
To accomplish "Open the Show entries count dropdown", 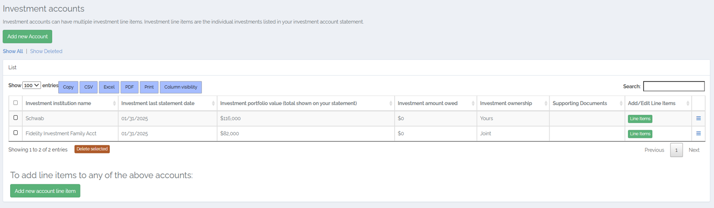I will 31,86.
